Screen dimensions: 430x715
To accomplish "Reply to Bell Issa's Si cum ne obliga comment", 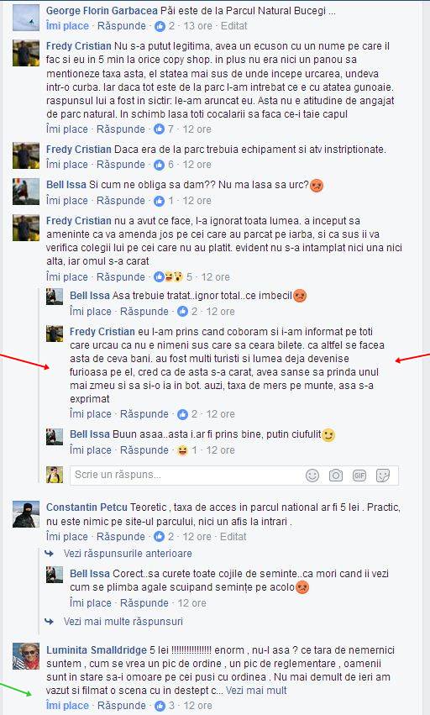I will (x=121, y=201).
